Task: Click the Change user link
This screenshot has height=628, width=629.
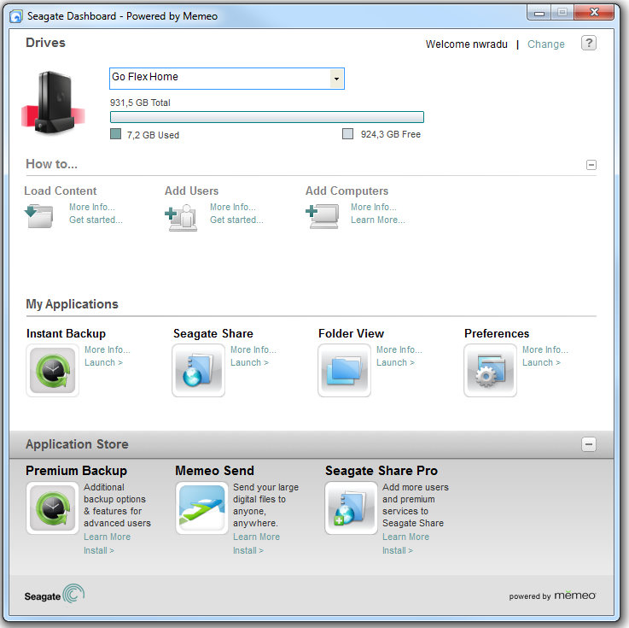Action: pyautogui.click(x=545, y=44)
